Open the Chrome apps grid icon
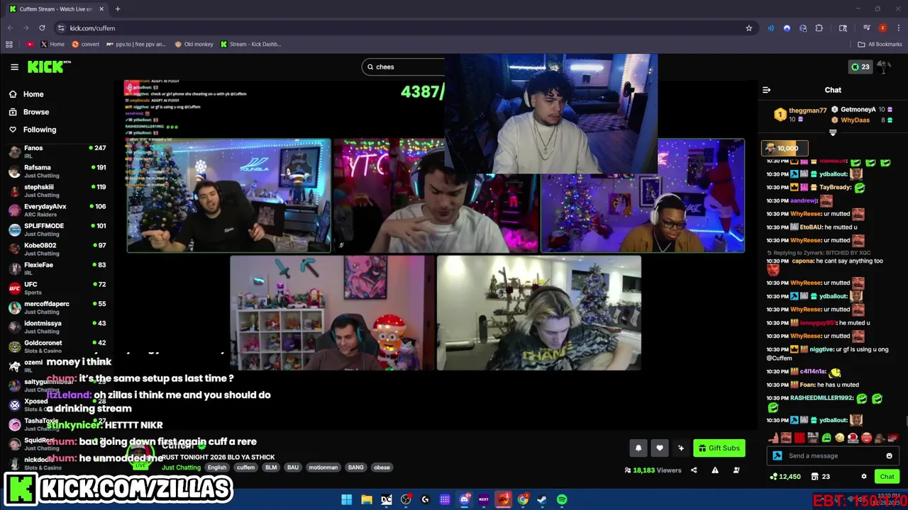 [9, 44]
